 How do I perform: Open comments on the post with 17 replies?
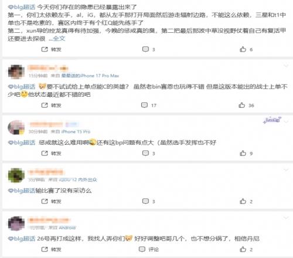click(148, 106)
